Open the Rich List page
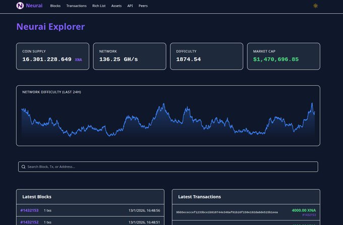Image resolution: width=343 pixels, height=225 pixels. 99,6
